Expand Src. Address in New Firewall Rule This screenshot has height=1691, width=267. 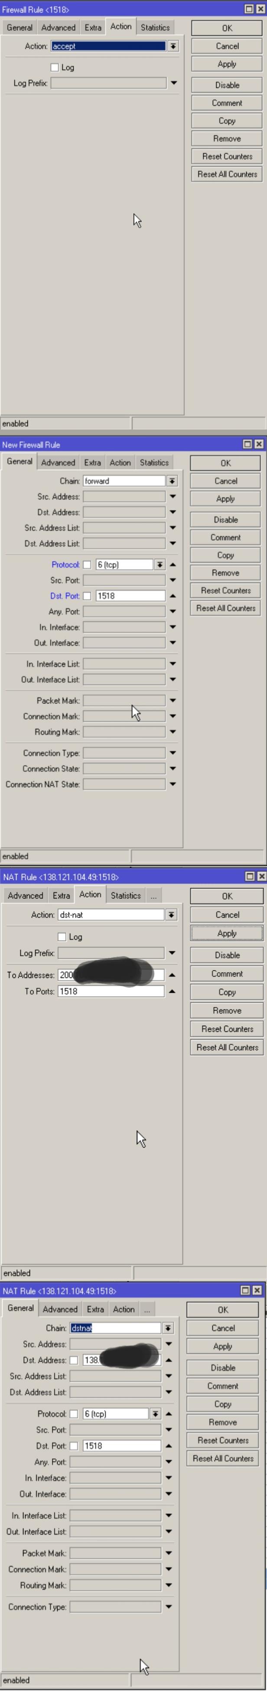tap(173, 496)
